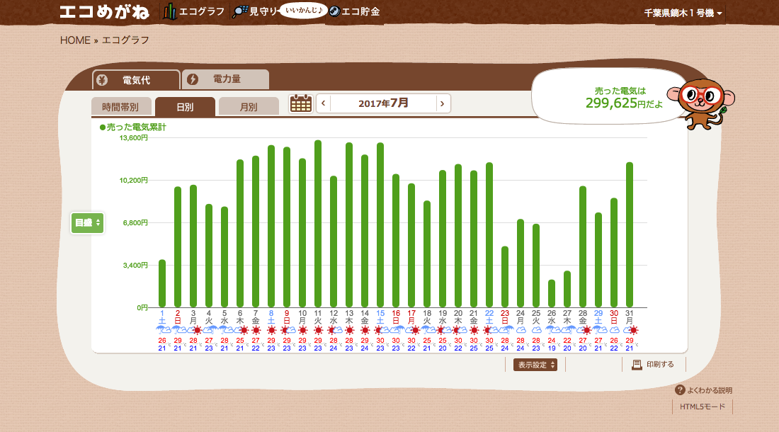This screenshot has width=779, height=432.
Task: Switch to 月別 monthly tab
Action: point(249,107)
